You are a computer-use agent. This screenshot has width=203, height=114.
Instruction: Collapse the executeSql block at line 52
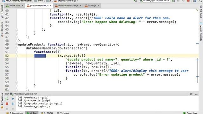tap(16, 56)
